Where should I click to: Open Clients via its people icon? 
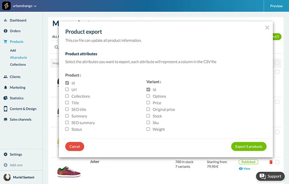pos(5,76)
